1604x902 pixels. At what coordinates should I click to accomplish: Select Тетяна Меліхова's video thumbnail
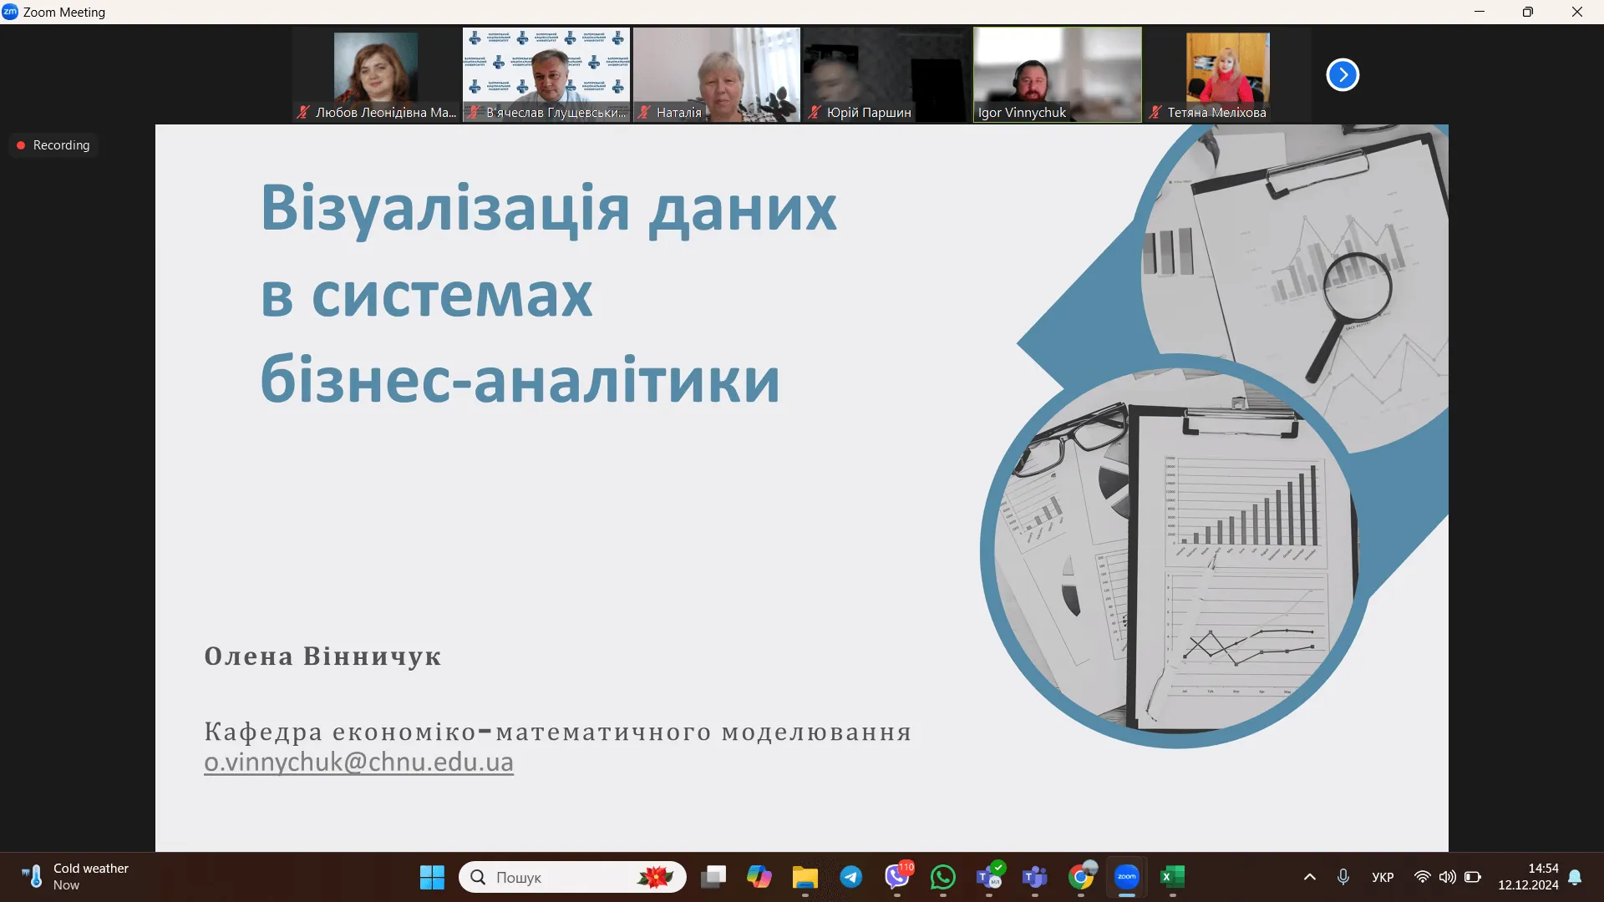click(1226, 75)
